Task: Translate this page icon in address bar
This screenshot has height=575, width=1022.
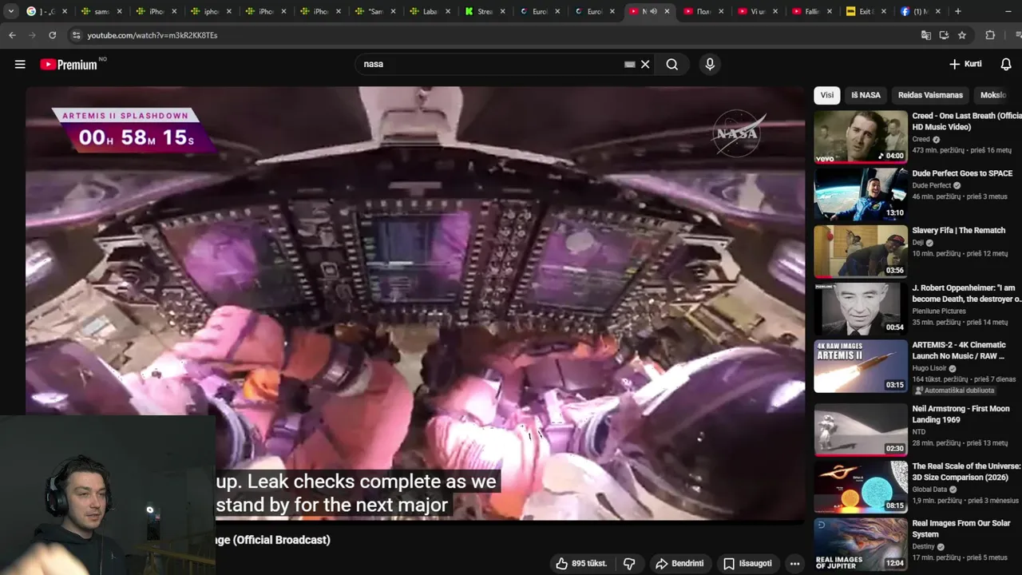Action: point(926,35)
